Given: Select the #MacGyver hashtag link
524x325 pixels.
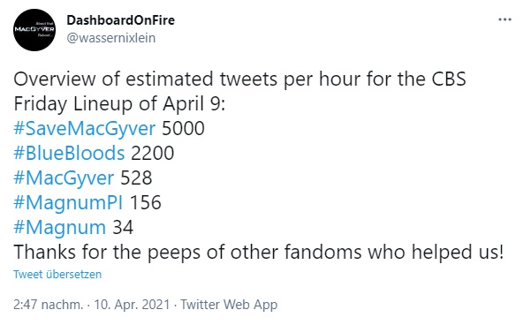Looking at the screenshot, I should tap(64, 178).
